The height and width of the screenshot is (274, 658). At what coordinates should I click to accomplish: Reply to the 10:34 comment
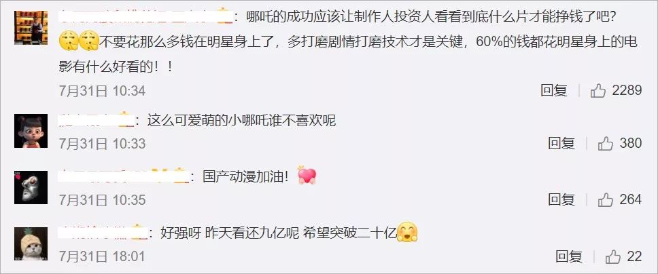(554, 90)
